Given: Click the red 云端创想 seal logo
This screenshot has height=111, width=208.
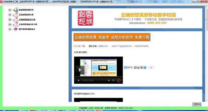Looking at the screenshot, I should [x=85, y=18].
